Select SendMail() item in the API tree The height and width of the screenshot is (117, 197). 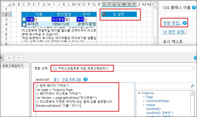[153, 109]
